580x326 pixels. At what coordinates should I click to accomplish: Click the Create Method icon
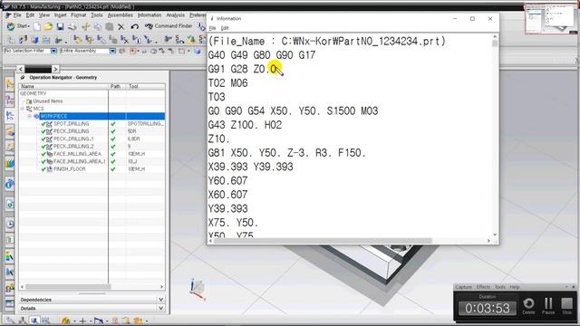[46, 40]
